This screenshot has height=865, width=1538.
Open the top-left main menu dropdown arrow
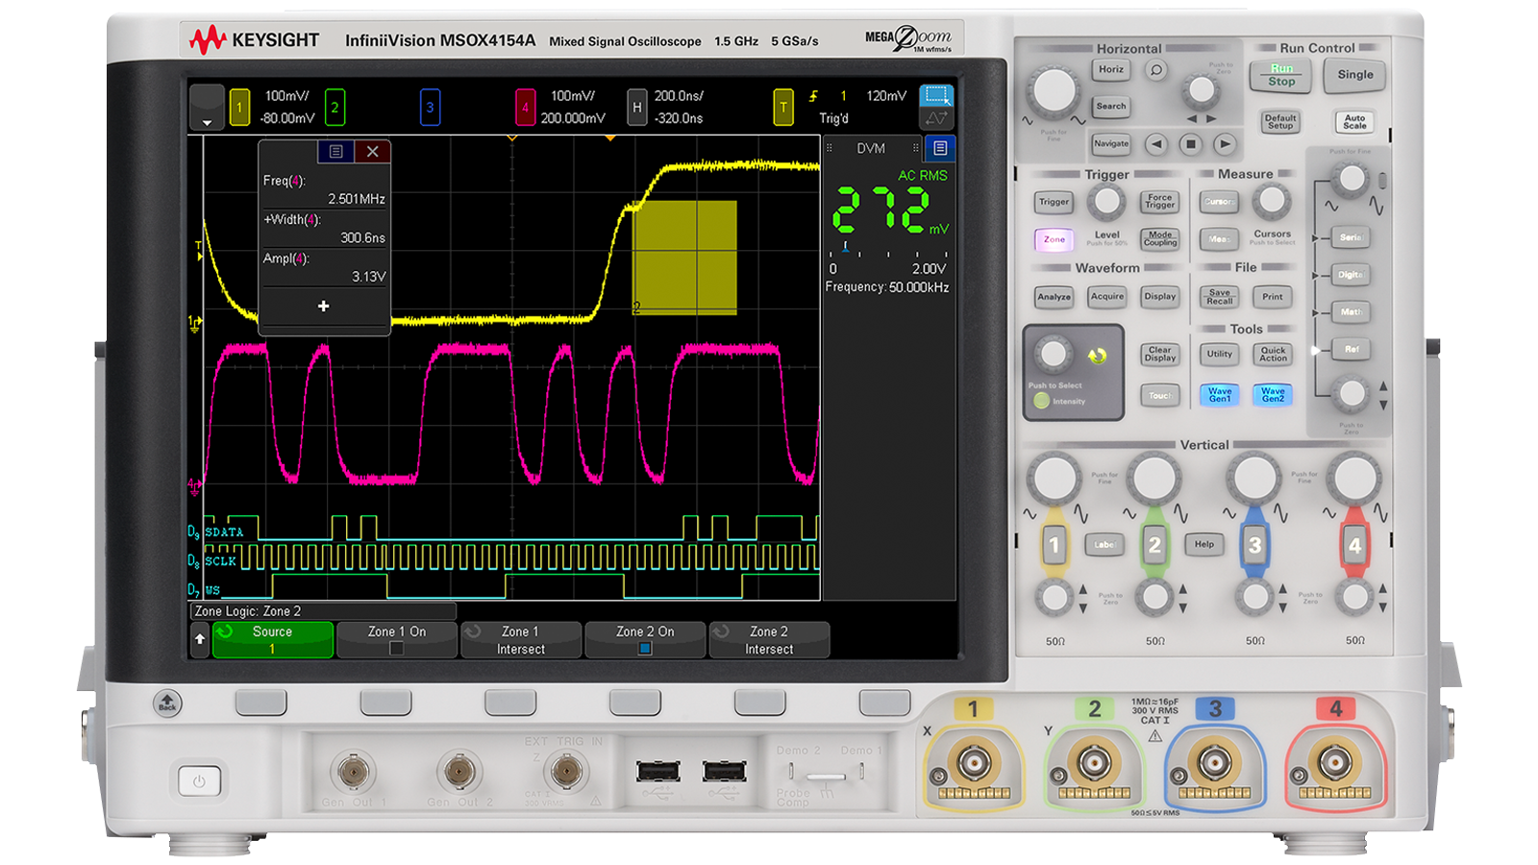coord(207,107)
